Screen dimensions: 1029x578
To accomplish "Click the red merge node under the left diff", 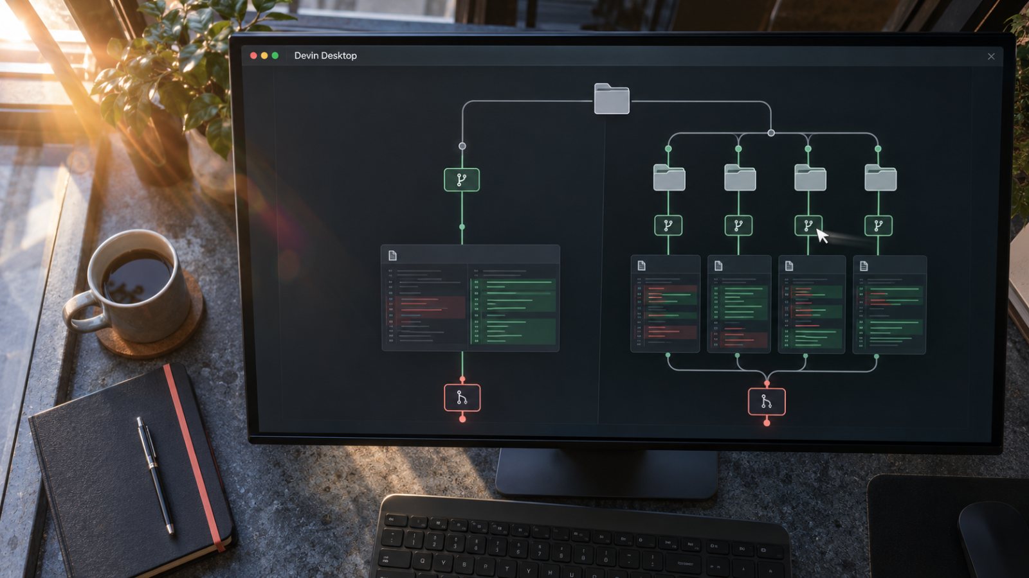I will click(x=462, y=398).
